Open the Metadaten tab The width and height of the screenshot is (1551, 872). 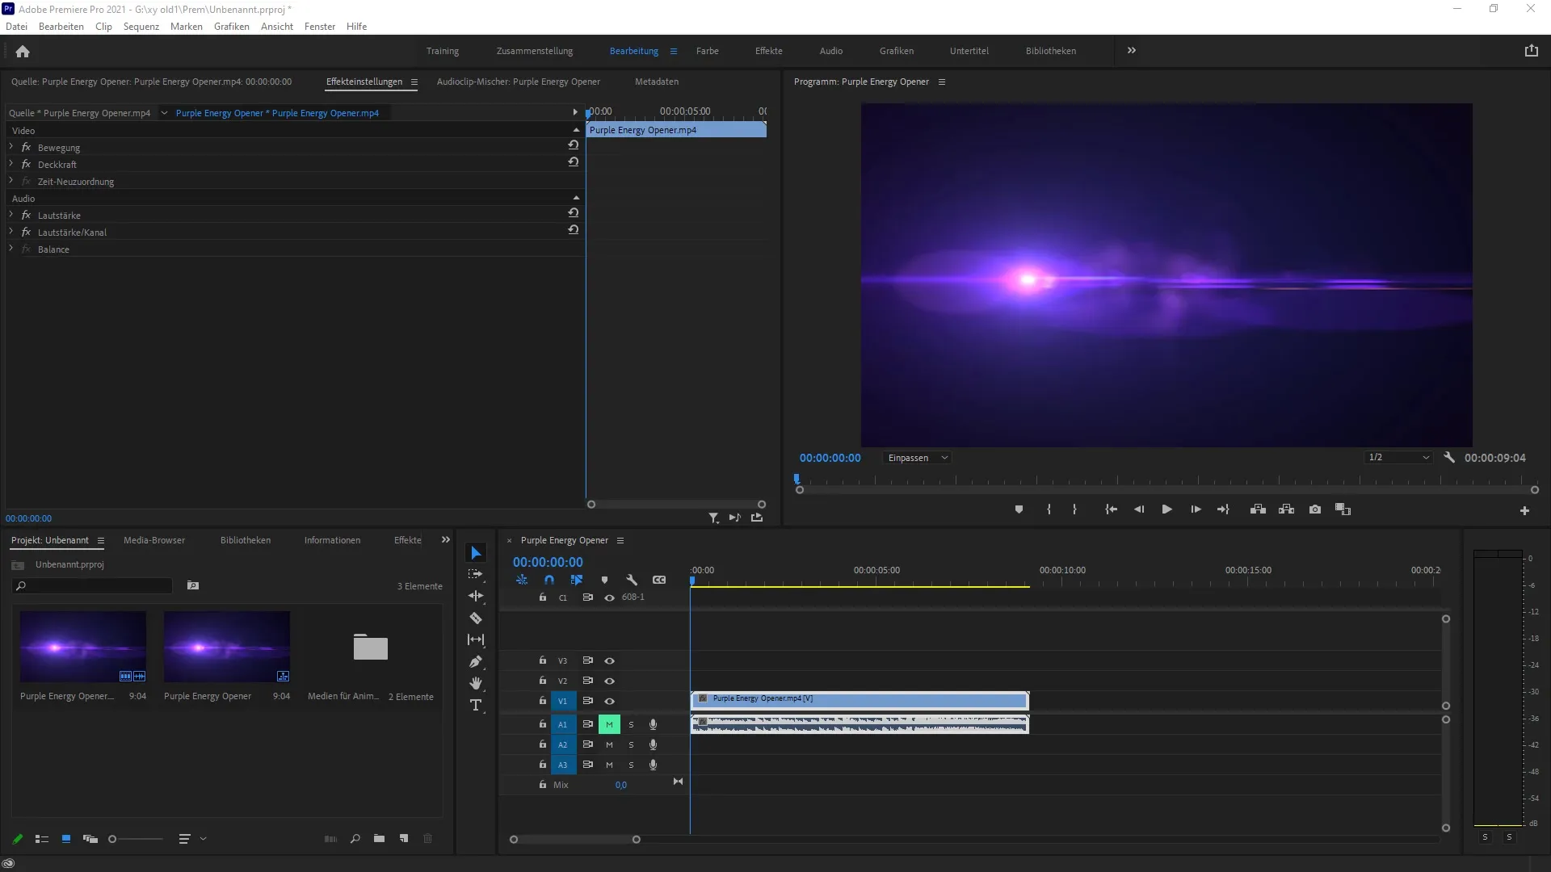coord(657,82)
